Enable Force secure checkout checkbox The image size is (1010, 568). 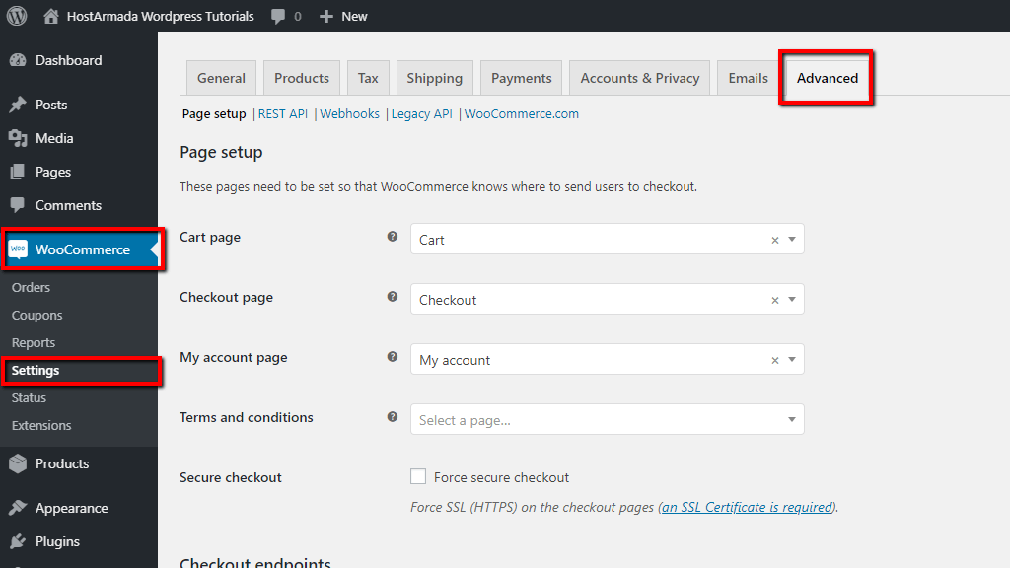click(418, 477)
